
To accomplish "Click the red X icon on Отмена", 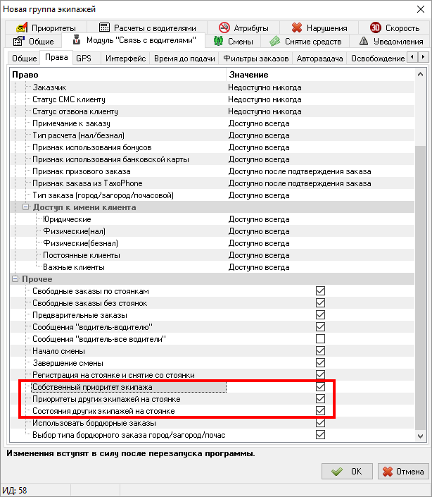I will (x=388, y=472).
